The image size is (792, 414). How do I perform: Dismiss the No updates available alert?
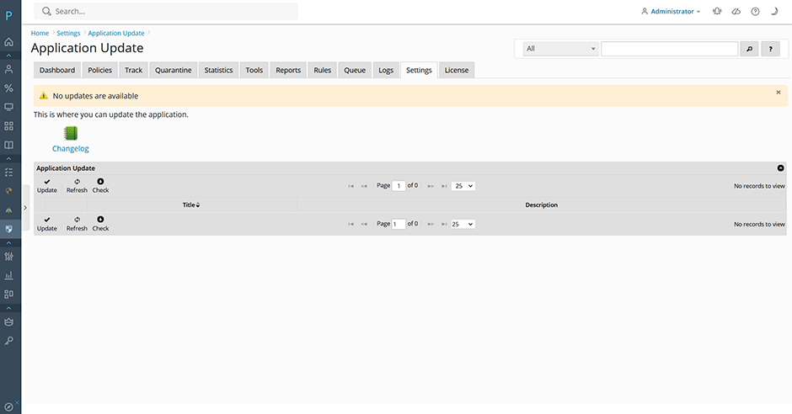(778, 93)
